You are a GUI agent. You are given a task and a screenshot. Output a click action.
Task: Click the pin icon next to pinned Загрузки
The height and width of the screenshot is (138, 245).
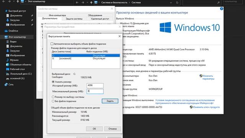click(x=32, y=20)
